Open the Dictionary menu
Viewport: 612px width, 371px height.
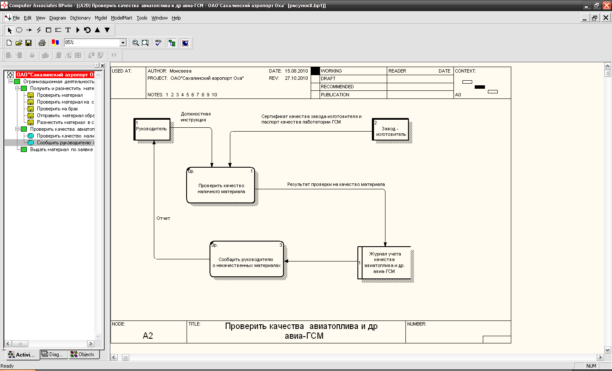80,18
